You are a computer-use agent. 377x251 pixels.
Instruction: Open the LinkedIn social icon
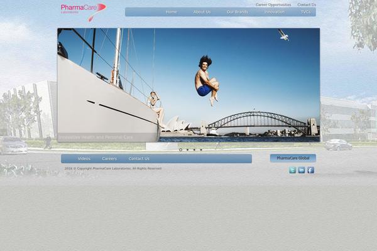302,170
